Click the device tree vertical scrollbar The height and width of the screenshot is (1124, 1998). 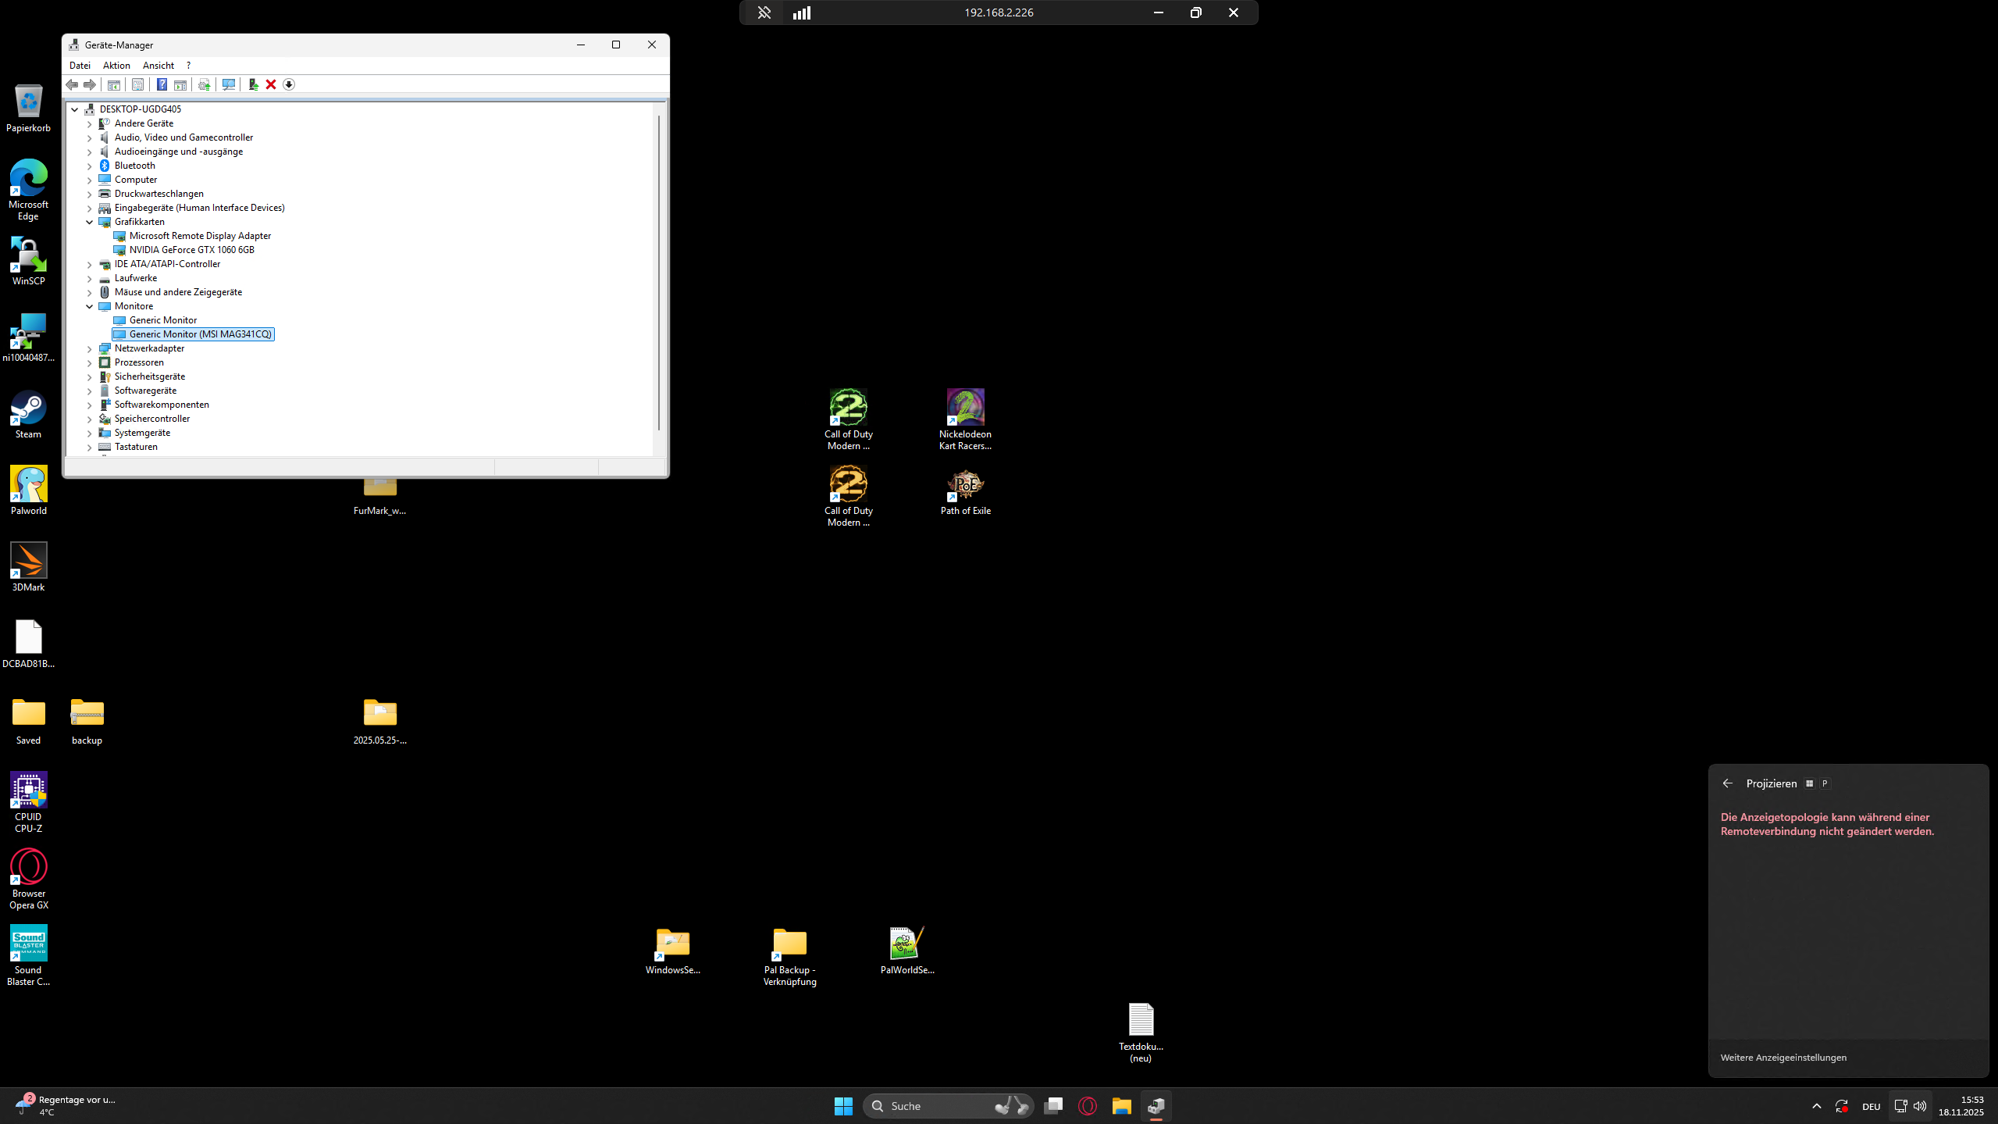tap(659, 273)
